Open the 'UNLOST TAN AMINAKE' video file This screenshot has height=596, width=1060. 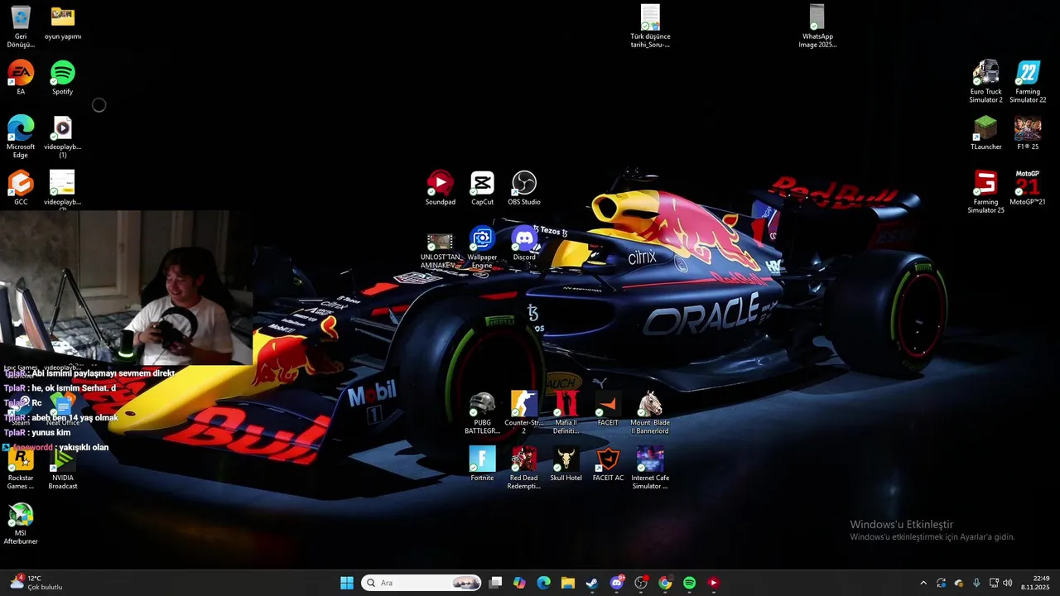point(441,251)
